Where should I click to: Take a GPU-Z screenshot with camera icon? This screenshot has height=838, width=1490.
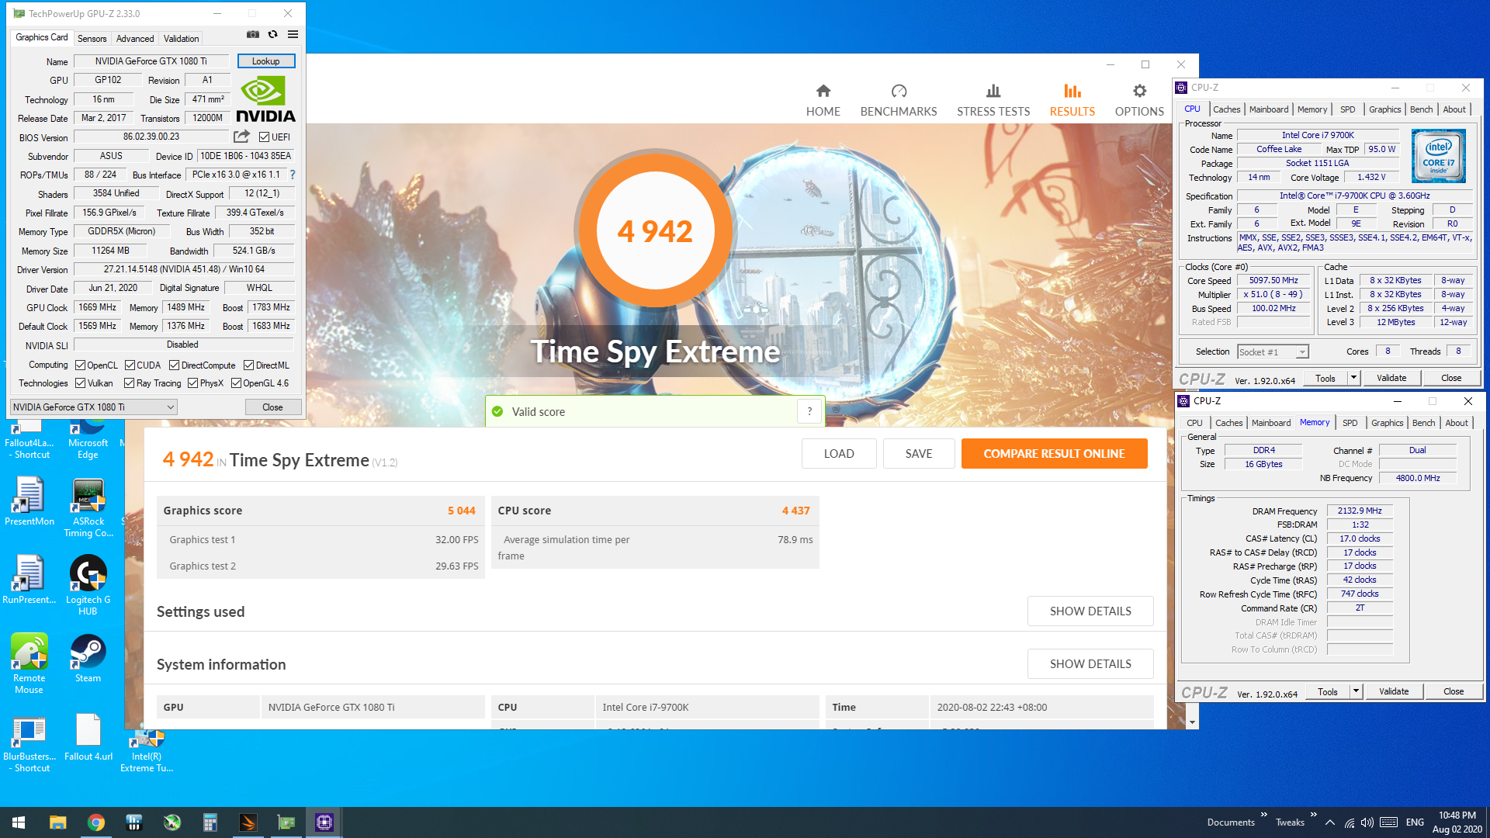253,34
